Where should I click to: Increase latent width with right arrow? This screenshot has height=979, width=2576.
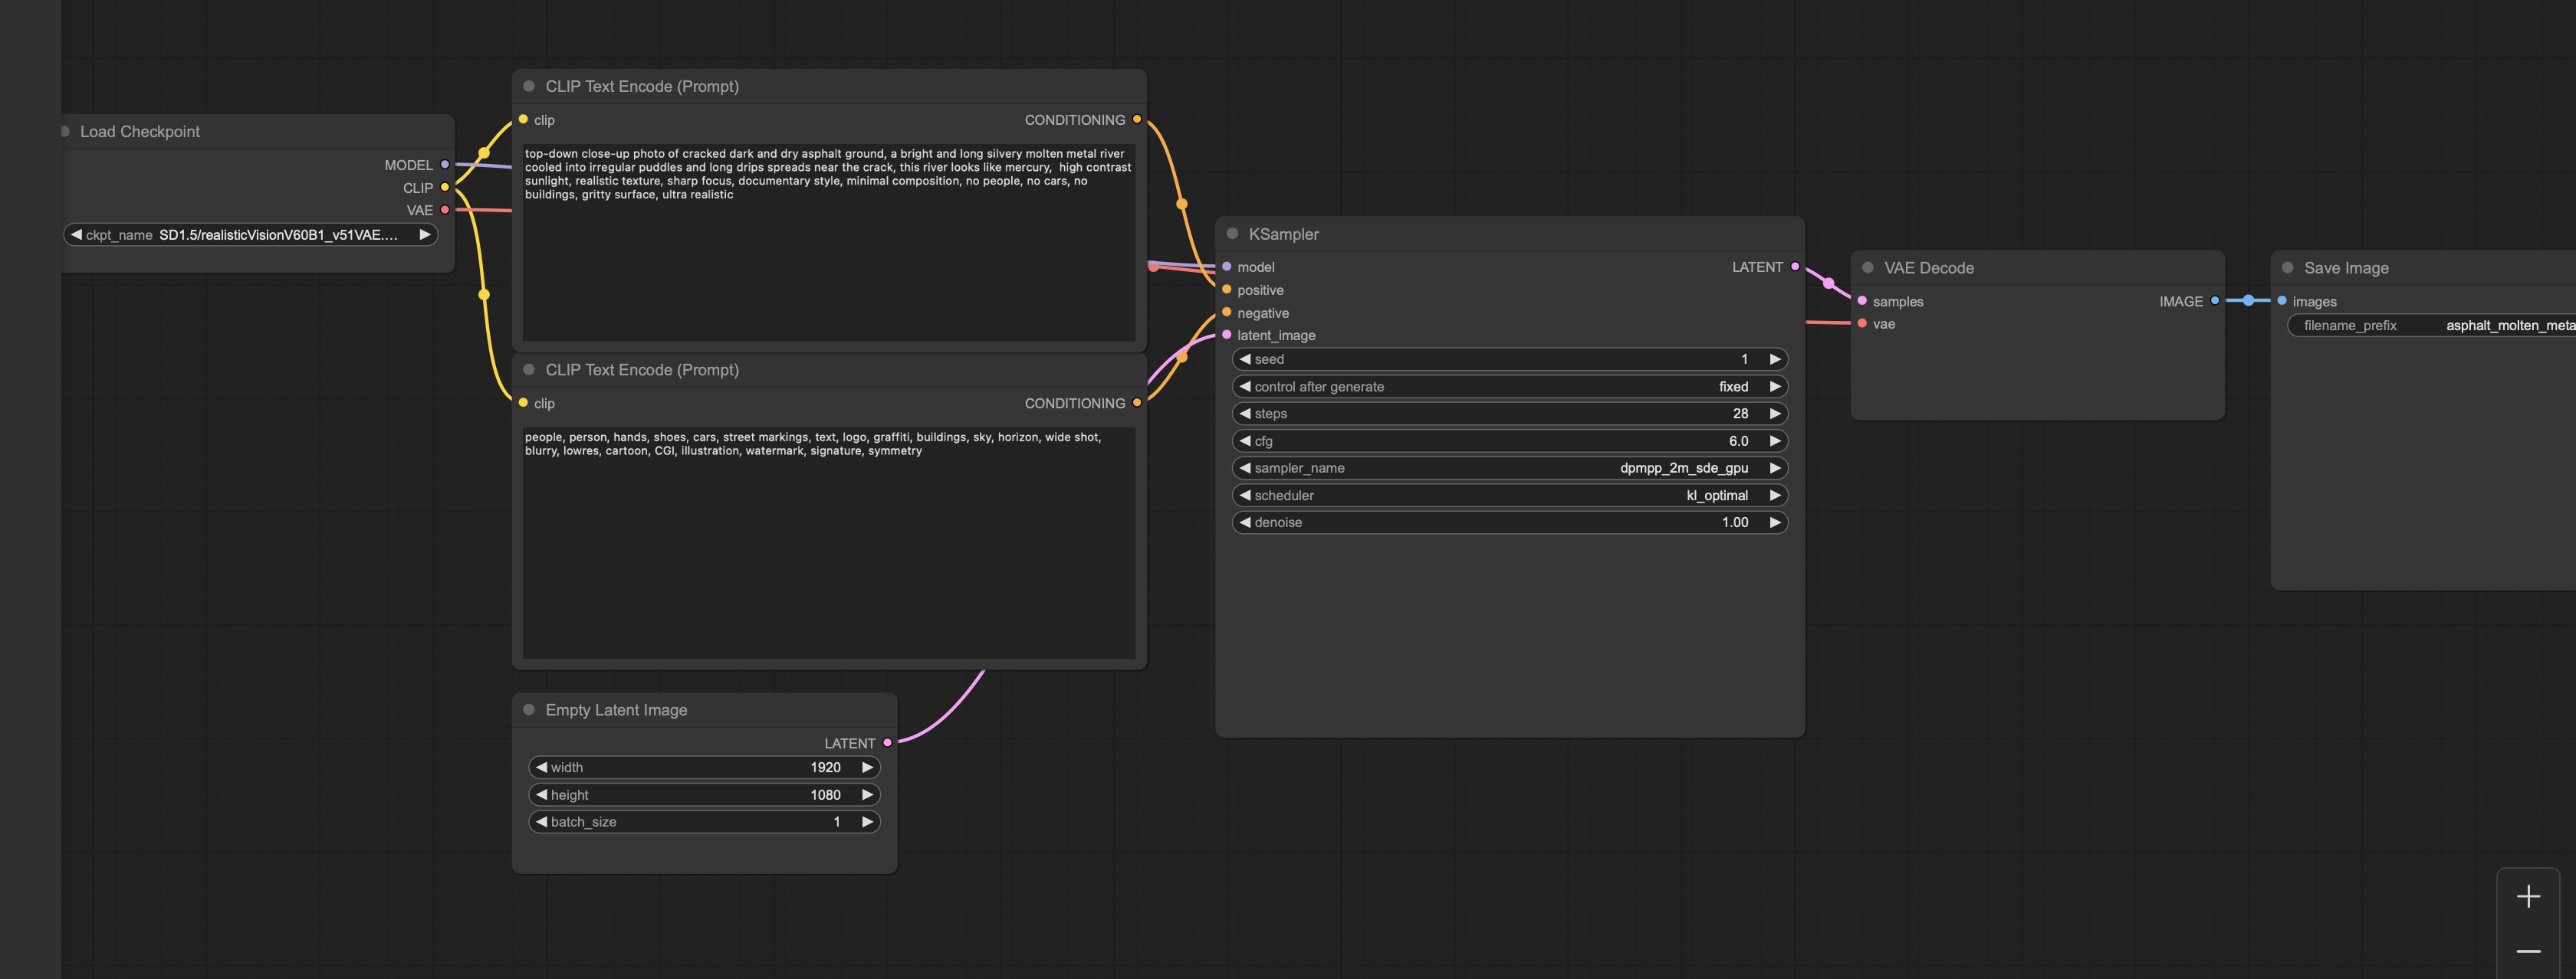click(x=867, y=768)
